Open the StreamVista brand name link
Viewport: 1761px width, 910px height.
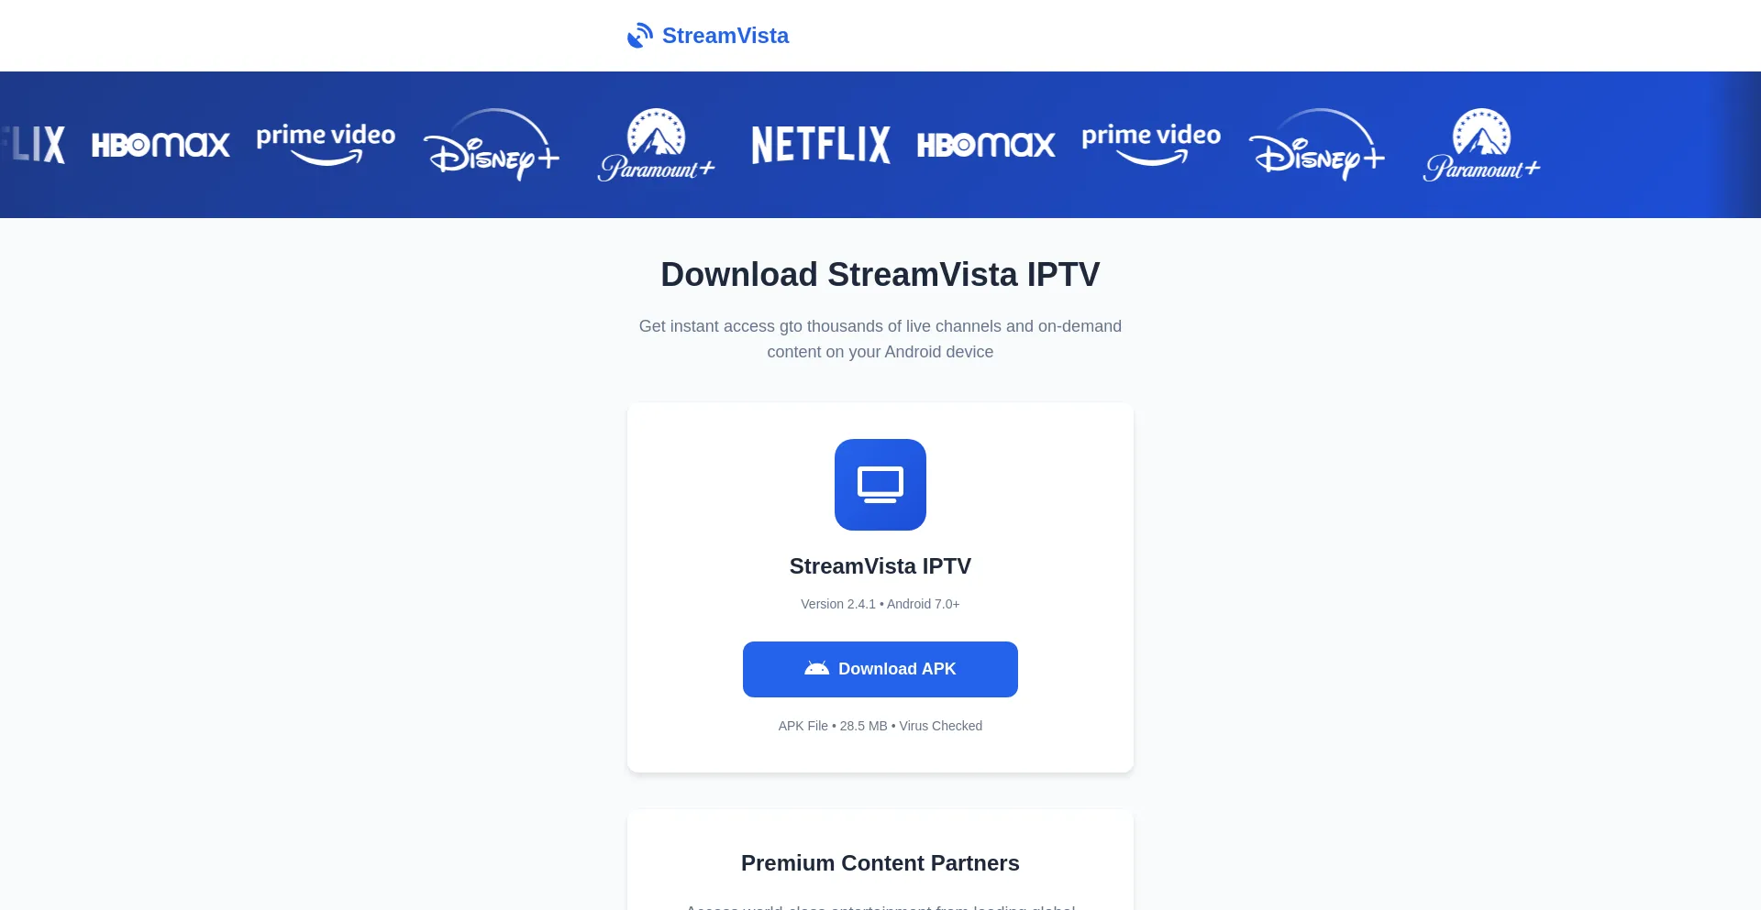point(725,36)
